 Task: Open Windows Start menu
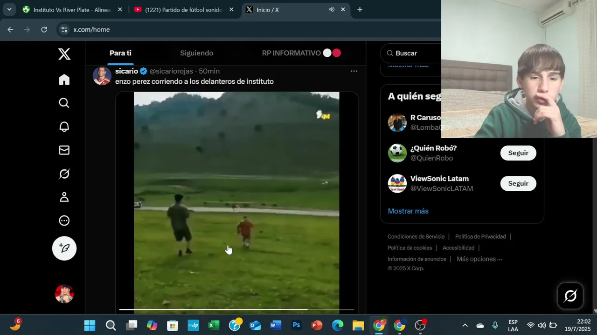[x=90, y=325]
